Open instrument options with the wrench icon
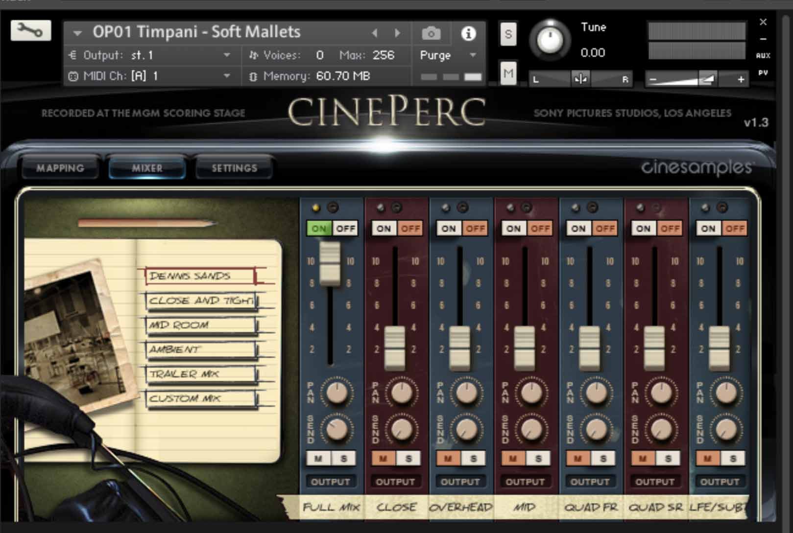793x533 pixels. pyautogui.click(x=30, y=30)
